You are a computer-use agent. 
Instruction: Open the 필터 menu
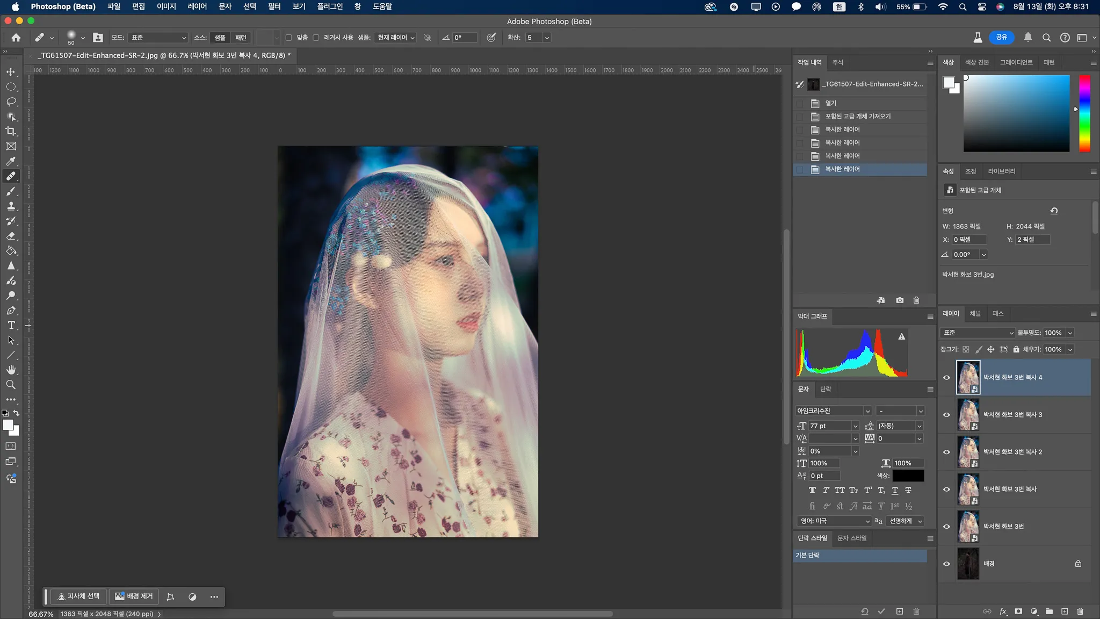(274, 6)
